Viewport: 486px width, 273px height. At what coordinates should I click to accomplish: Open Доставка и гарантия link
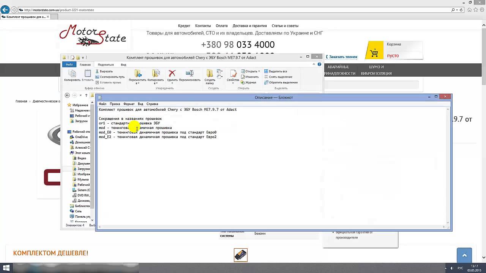point(249,26)
